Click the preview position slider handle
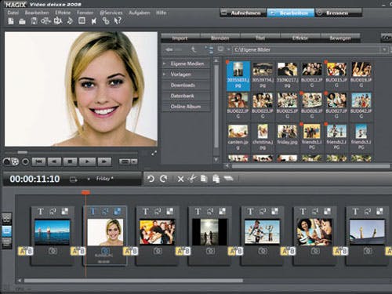Viewport: 392px width, 294px height. pos(23,152)
